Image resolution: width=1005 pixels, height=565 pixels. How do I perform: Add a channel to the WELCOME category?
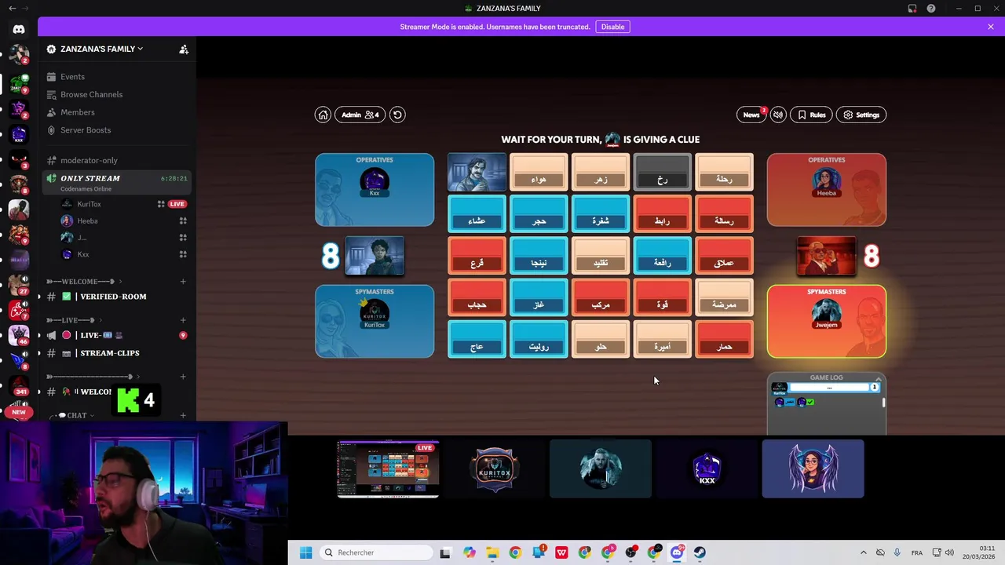point(183,282)
